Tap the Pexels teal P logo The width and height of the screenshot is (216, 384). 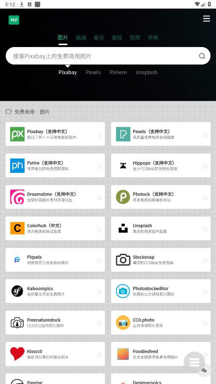tap(123, 134)
